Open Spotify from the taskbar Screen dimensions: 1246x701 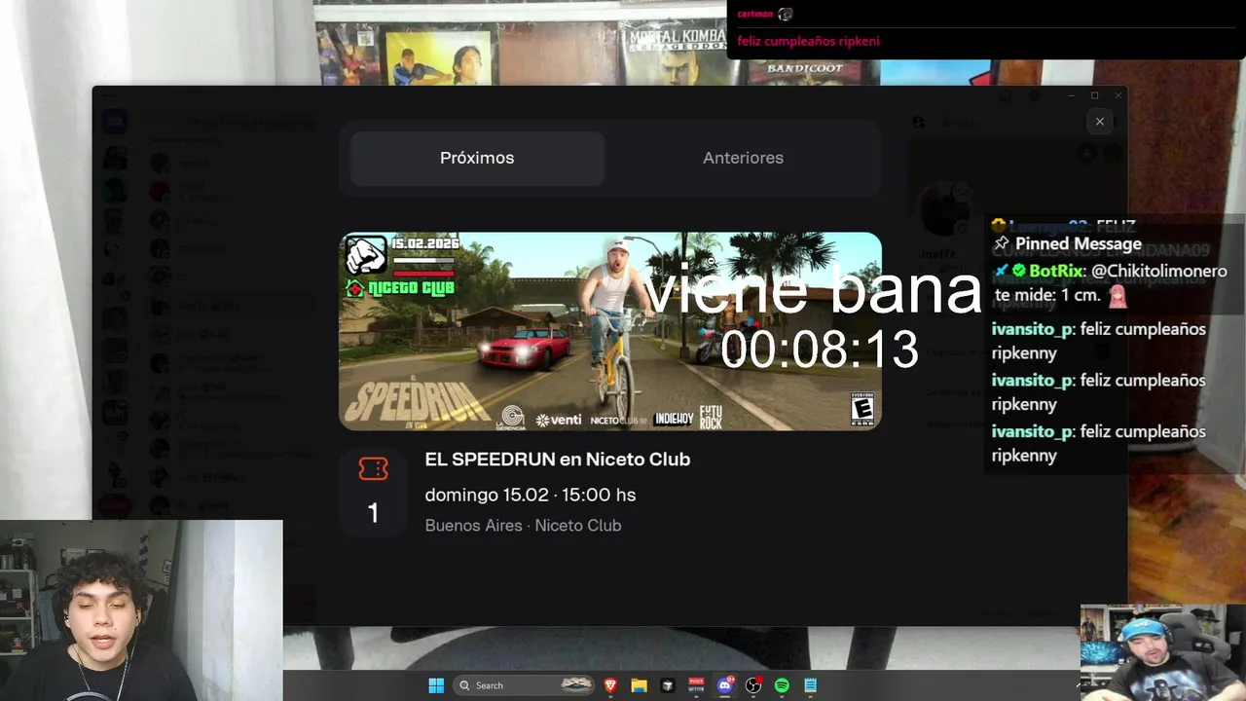[782, 685]
